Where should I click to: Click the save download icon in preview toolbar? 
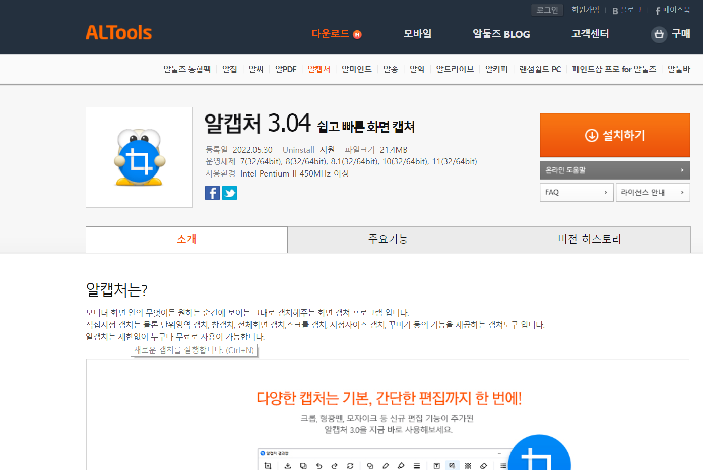288,466
